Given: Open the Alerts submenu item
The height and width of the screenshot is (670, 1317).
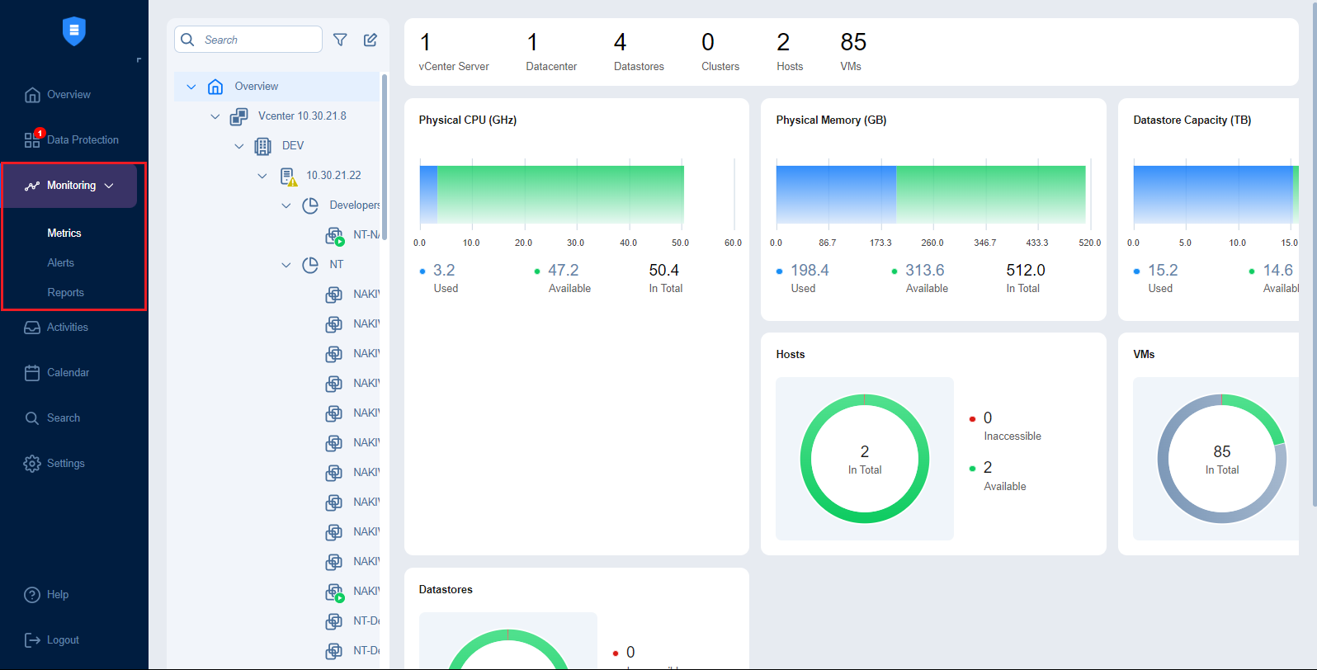Looking at the screenshot, I should coord(60,262).
